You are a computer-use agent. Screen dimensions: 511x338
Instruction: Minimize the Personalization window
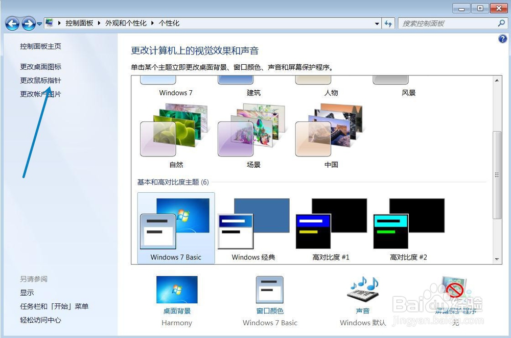coord(461,8)
